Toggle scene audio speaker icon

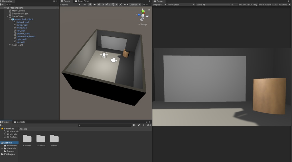click(95, 5)
